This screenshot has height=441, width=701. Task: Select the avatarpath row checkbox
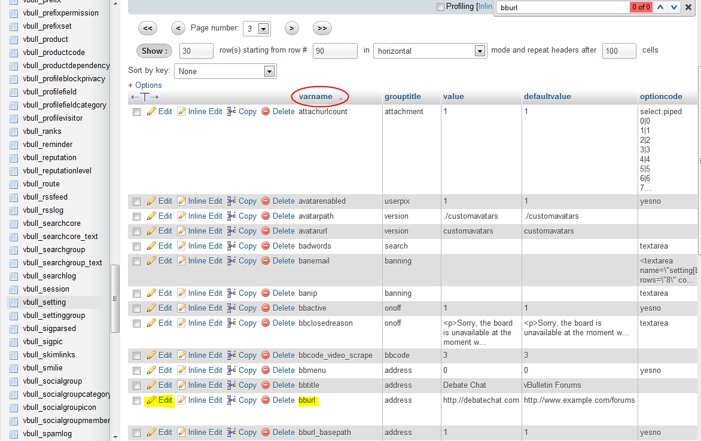(x=137, y=217)
